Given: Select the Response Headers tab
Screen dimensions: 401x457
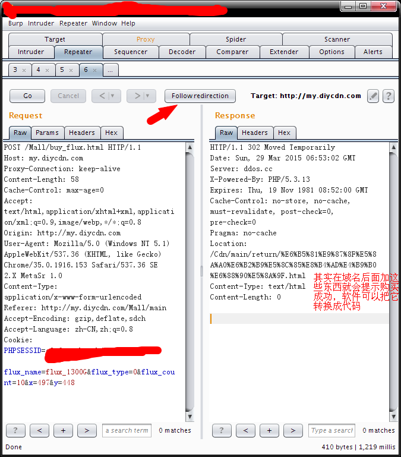Looking at the screenshot, I should click(x=255, y=133).
